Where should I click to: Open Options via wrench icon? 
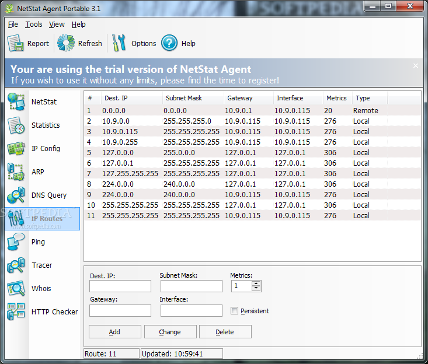point(119,43)
